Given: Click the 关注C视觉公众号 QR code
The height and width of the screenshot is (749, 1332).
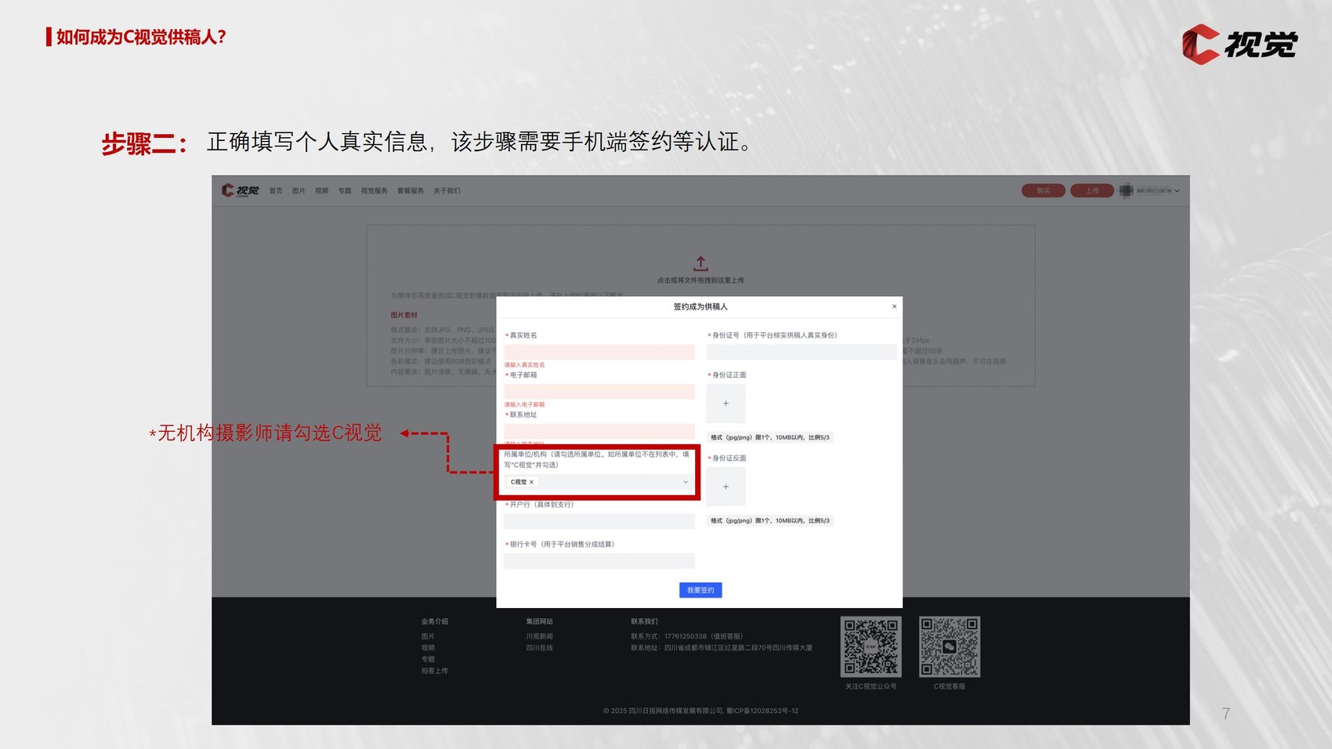Looking at the screenshot, I should point(871,646).
